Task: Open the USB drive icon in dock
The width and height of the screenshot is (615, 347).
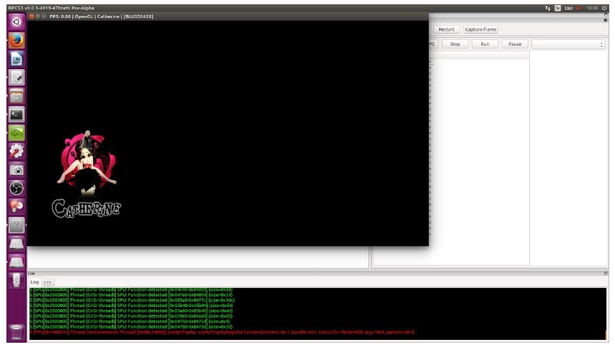Action: point(16,280)
